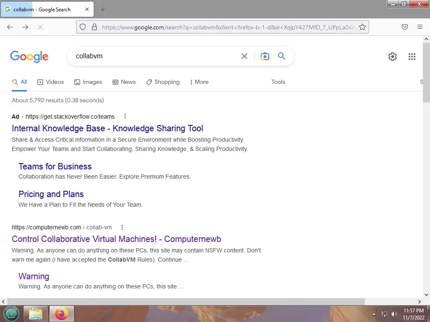
Task: Submit search with the magnifier icon
Action: [282, 56]
